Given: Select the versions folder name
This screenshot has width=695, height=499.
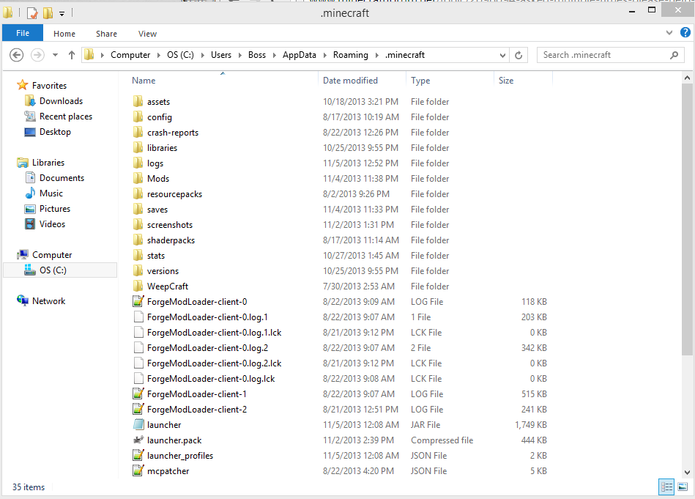Looking at the screenshot, I should pos(163,271).
